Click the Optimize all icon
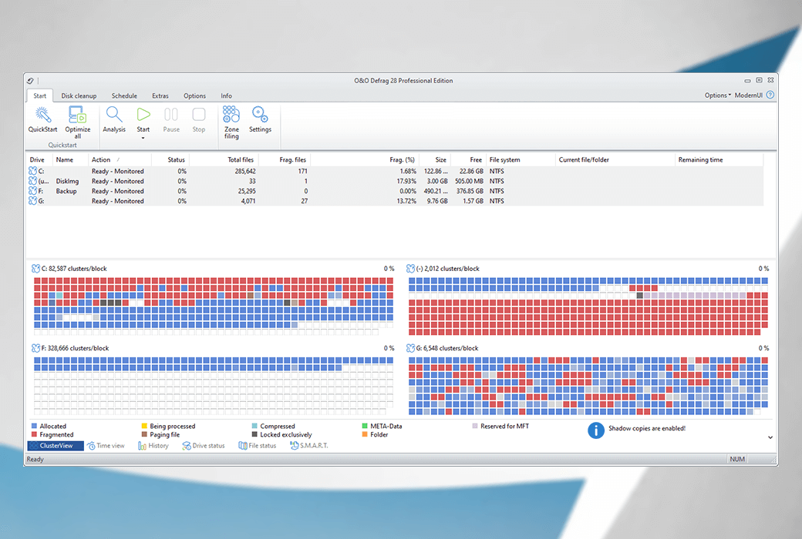The height and width of the screenshot is (539, 802). click(77, 115)
